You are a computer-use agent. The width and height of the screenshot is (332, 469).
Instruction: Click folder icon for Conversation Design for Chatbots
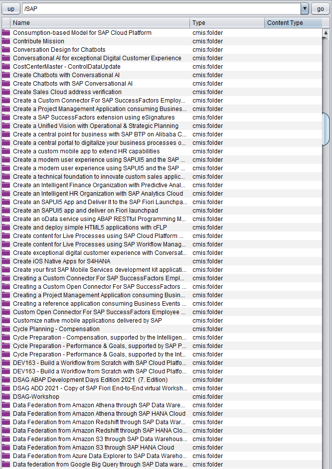coord(6,50)
